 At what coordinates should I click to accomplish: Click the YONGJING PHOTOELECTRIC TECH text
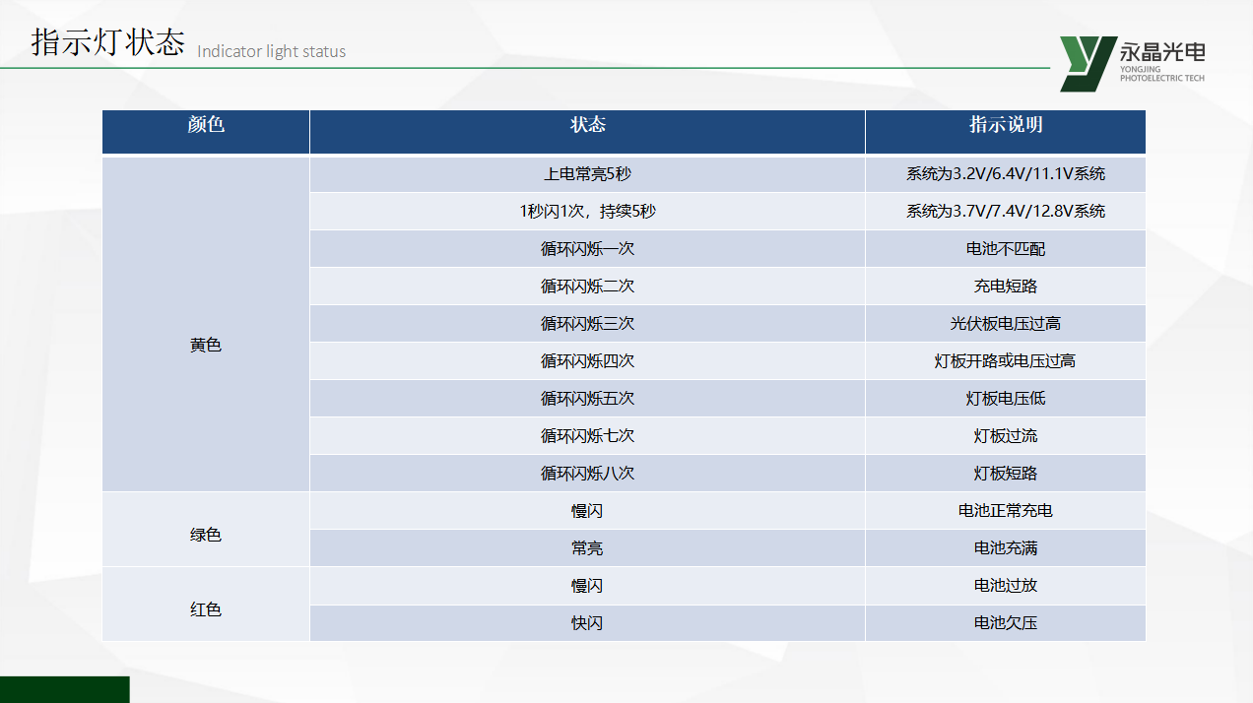(x=1162, y=74)
